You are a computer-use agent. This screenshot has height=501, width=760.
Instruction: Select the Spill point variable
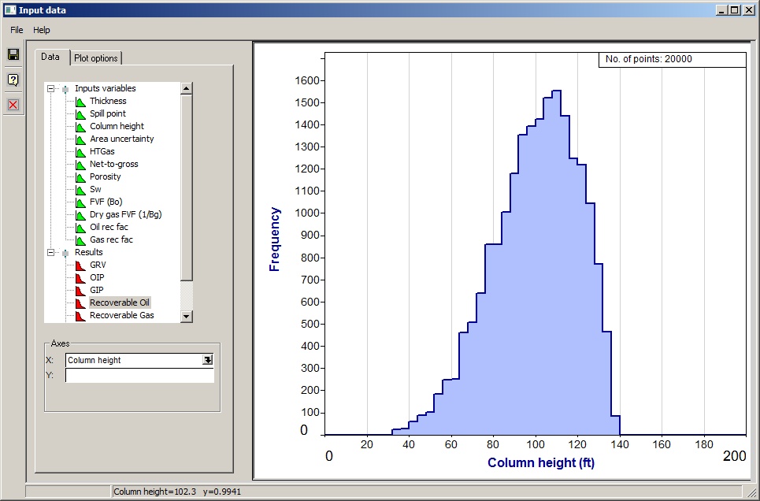[108, 113]
